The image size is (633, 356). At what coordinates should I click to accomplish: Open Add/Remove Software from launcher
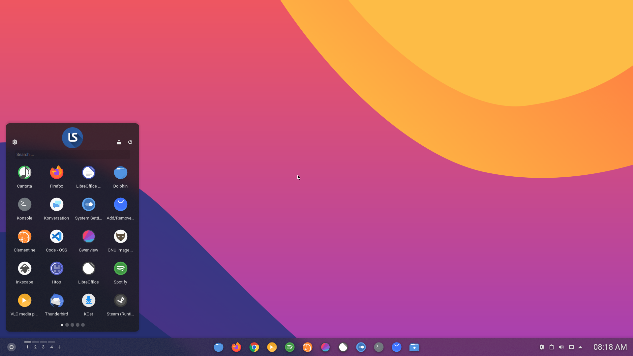[120, 204]
